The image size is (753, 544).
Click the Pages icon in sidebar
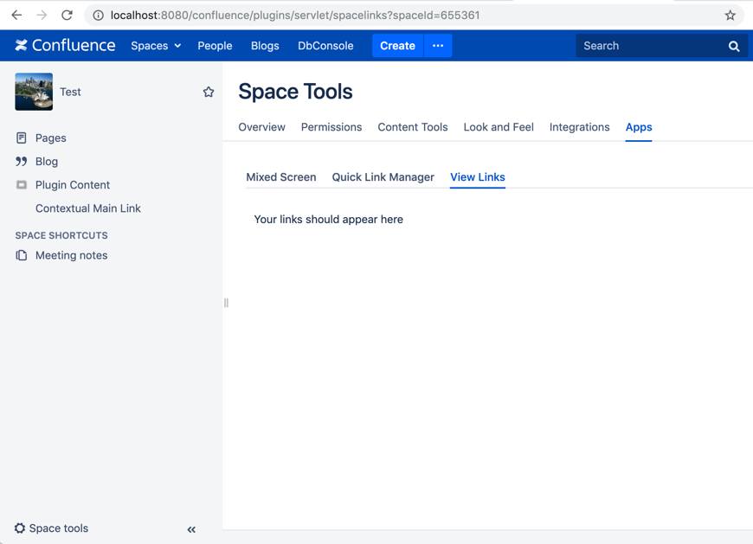(x=22, y=138)
